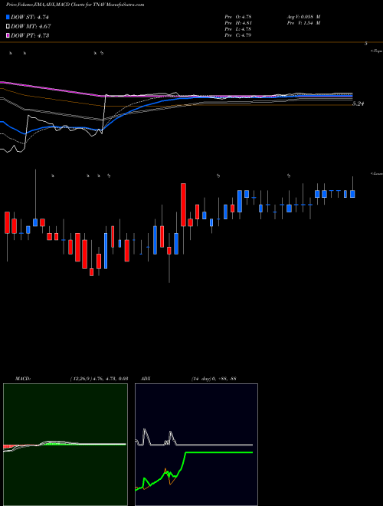Screen dimensions: 383x506
Task: Open the ADX indicator panel
Action: point(196,445)
